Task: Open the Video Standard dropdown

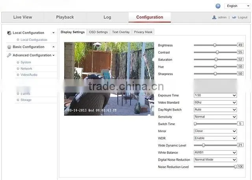Action: (x=215, y=102)
